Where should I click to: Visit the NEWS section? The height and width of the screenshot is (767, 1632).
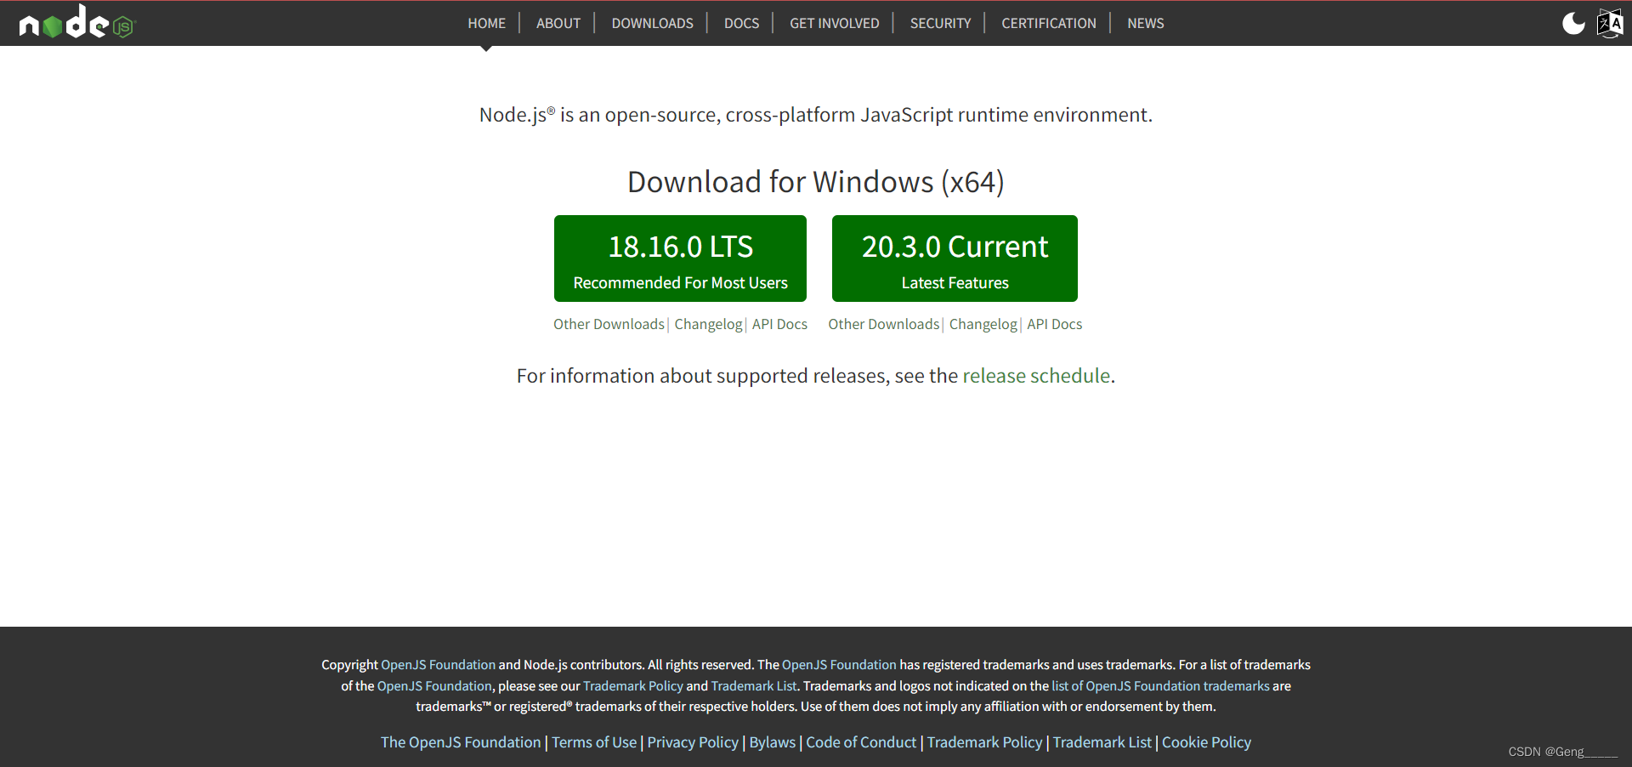click(x=1145, y=23)
